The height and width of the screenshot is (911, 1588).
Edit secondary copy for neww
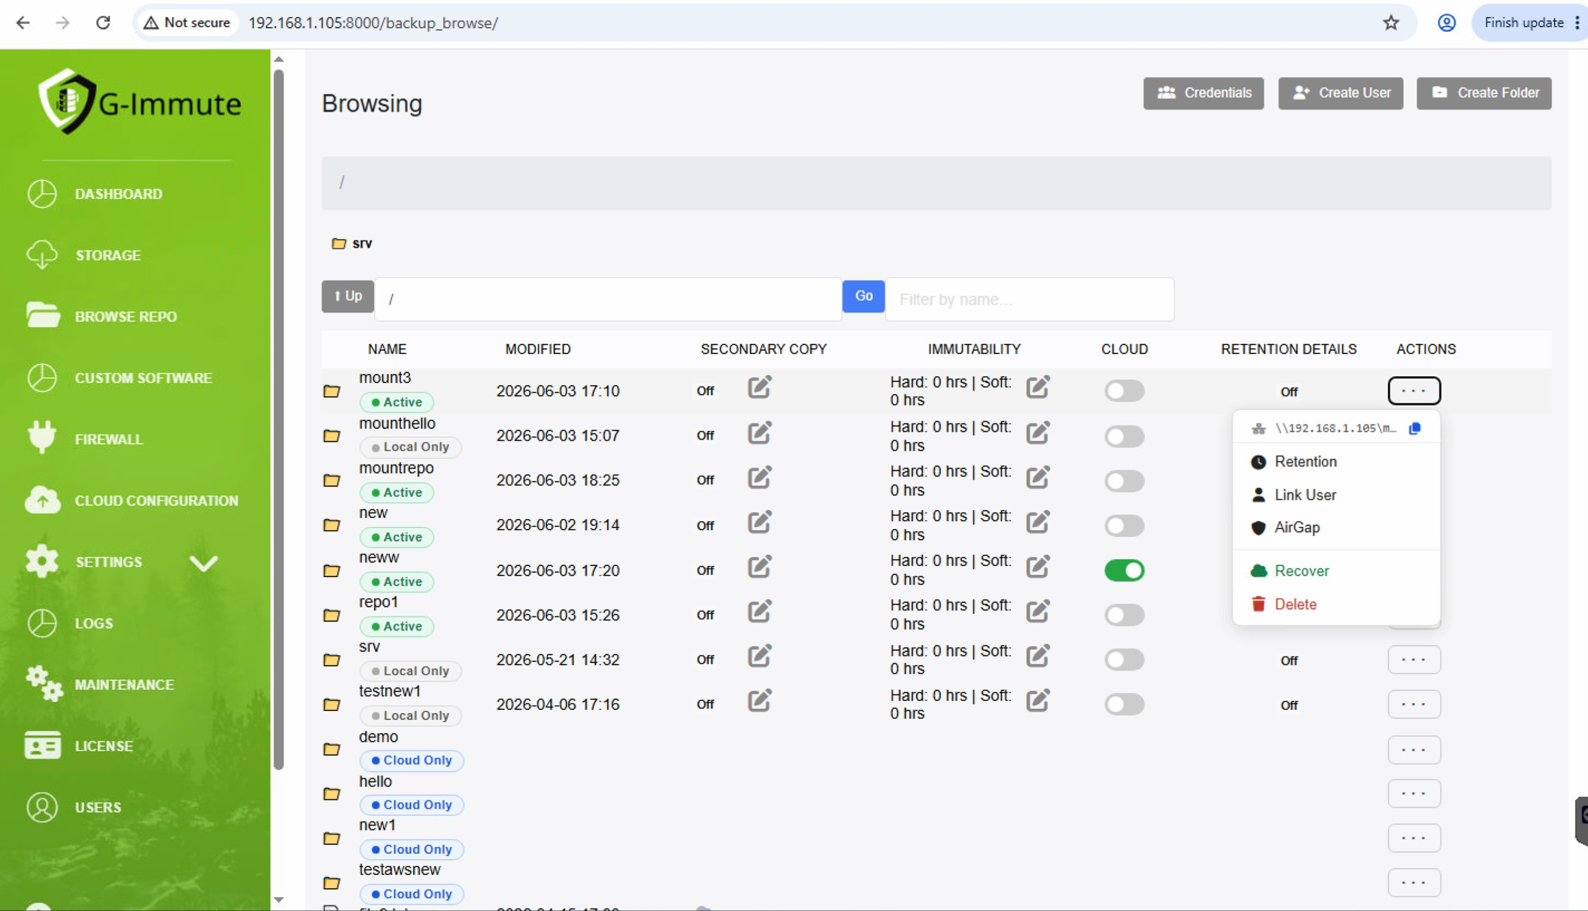pos(759,567)
